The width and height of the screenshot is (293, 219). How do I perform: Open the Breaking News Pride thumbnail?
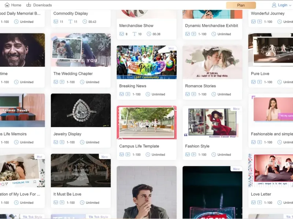click(x=147, y=62)
